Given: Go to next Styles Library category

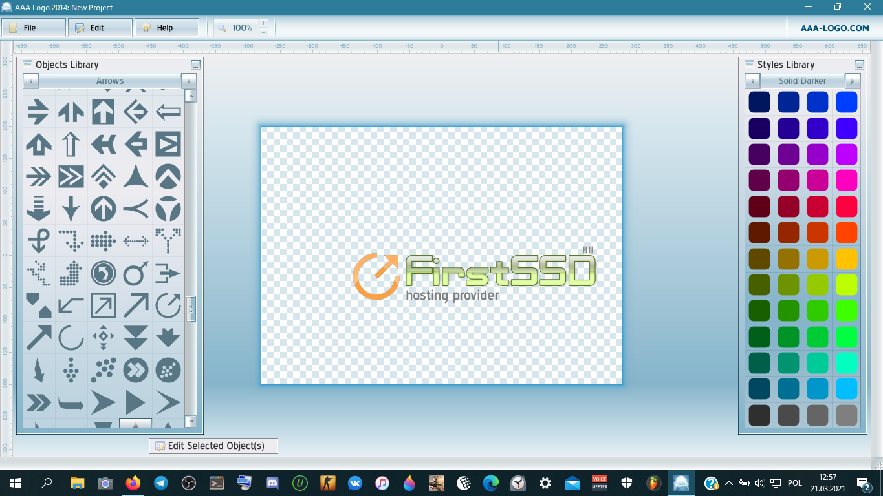Looking at the screenshot, I should click(x=853, y=81).
